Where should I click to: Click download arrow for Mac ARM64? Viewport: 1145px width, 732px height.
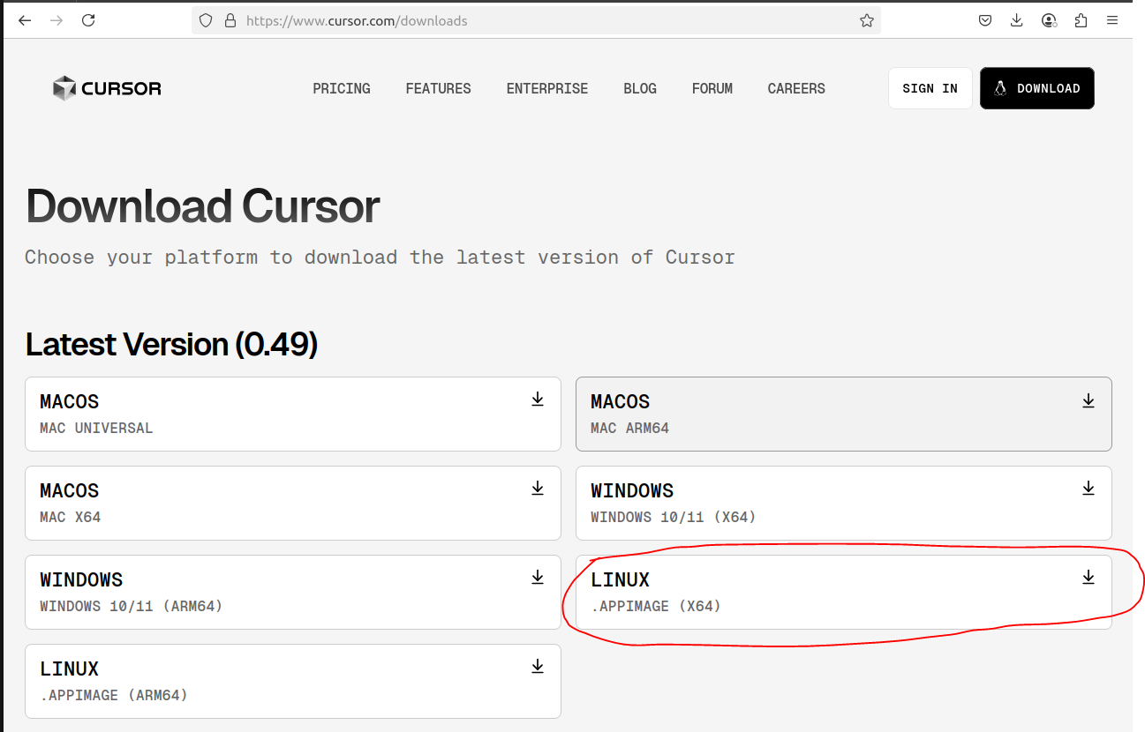(x=1089, y=400)
